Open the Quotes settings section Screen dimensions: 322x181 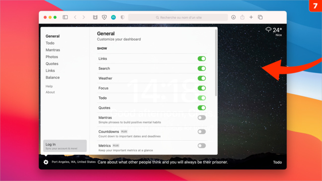pos(52,64)
